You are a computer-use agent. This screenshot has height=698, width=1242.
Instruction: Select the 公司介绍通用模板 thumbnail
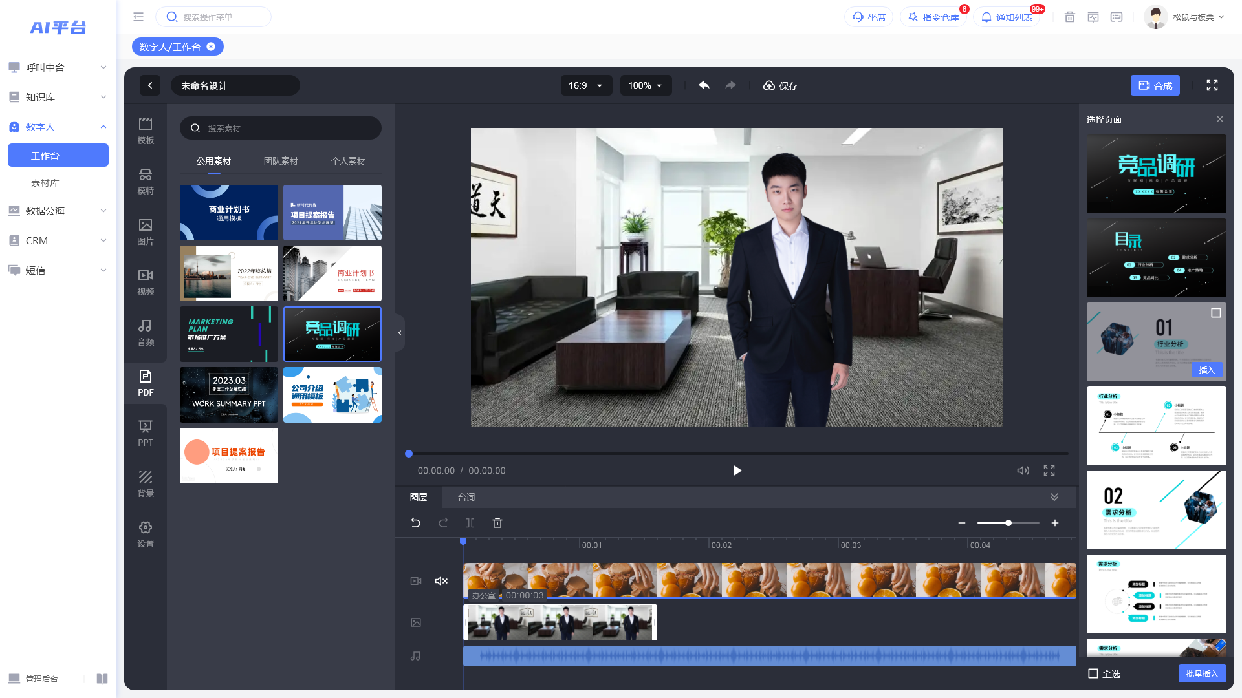[x=332, y=395]
